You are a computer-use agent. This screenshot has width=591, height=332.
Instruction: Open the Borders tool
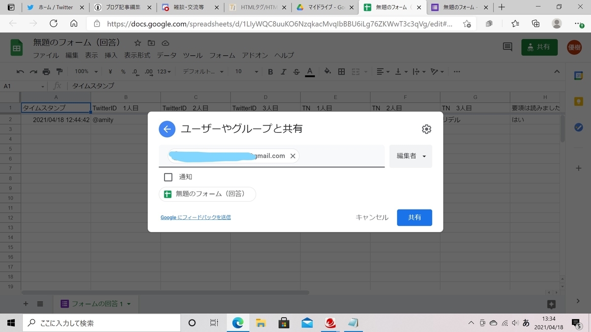[341, 71]
